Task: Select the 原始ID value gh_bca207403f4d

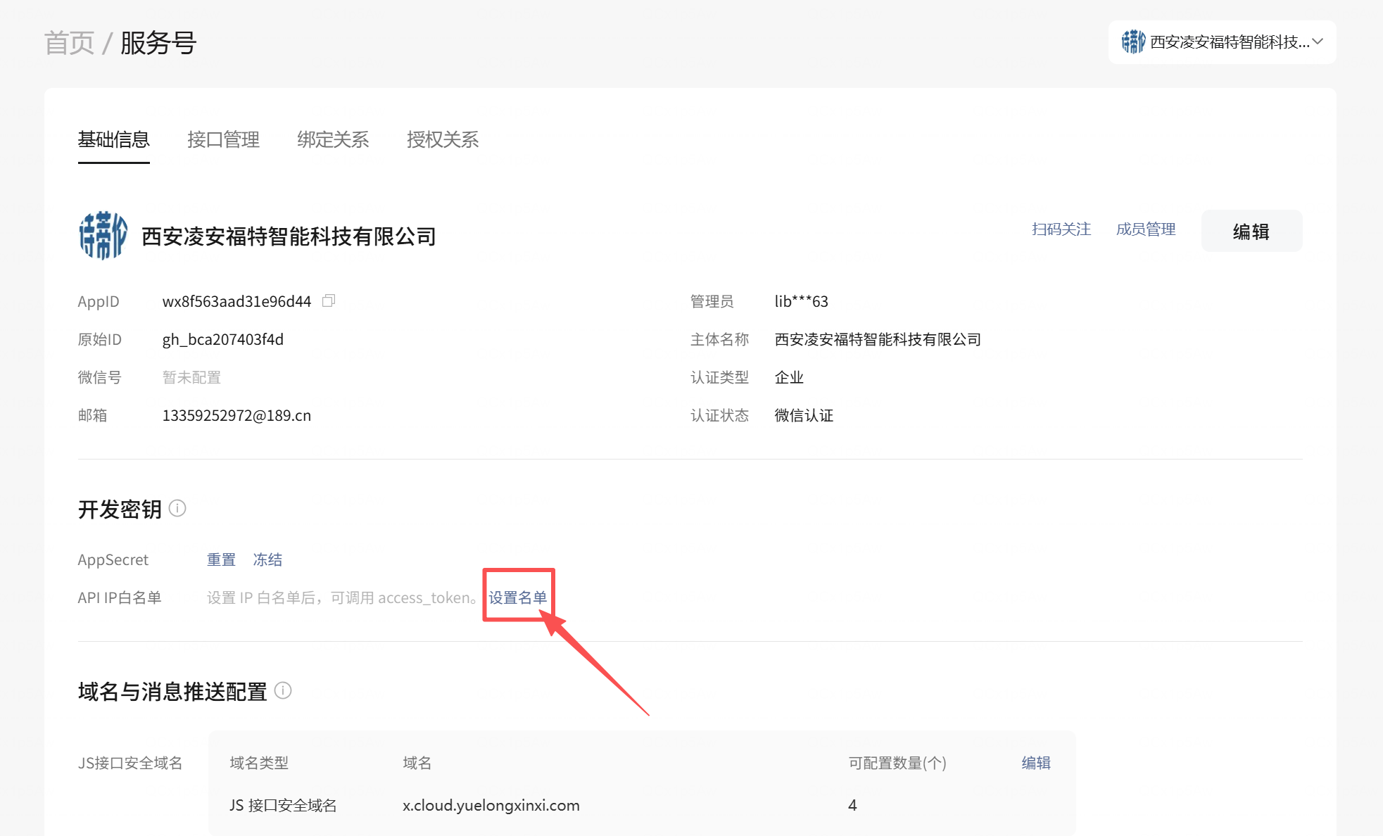Action: (x=223, y=339)
